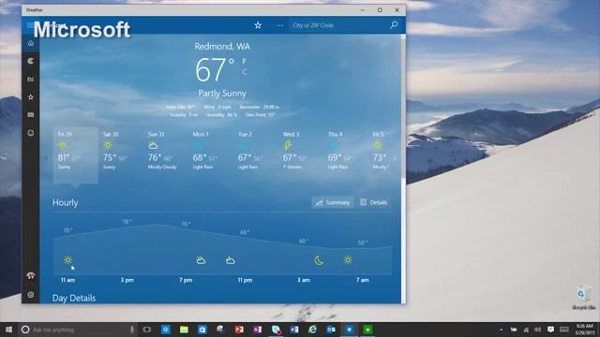Click the active Weather app taskbar icon
Viewport: 600px width, 337px height.
[350, 330]
